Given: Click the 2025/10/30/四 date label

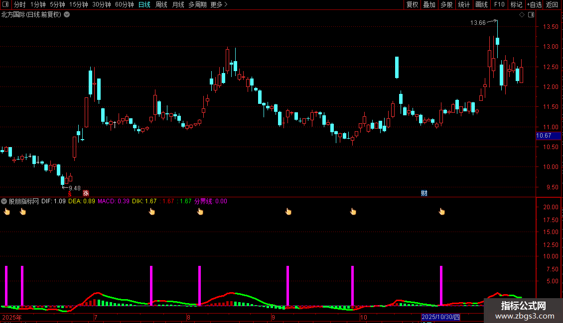Looking at the screenshot, I should tap(440, 317).
